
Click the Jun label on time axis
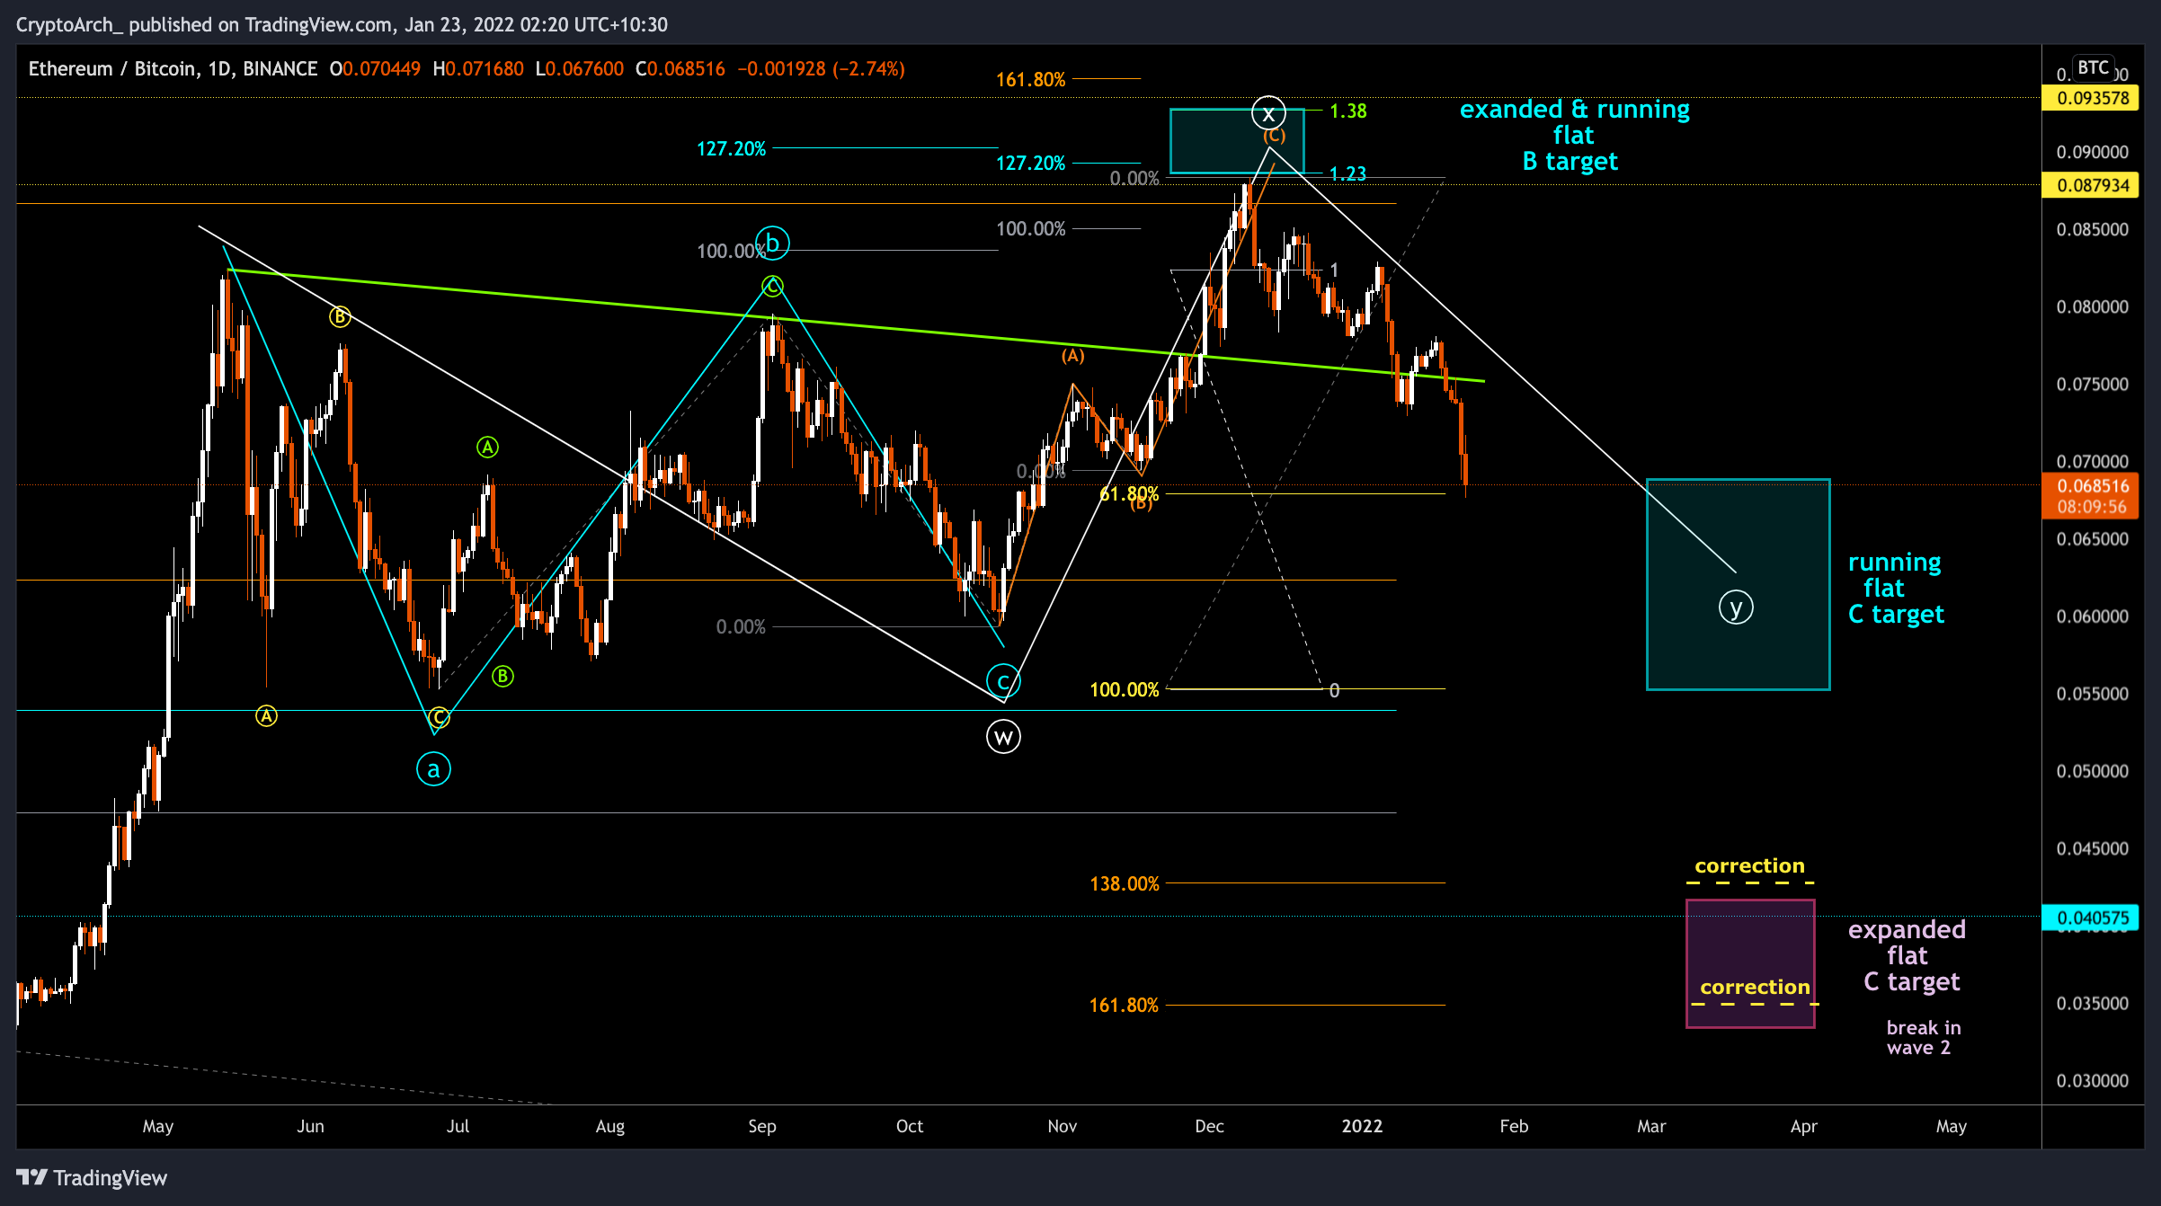310,1126
